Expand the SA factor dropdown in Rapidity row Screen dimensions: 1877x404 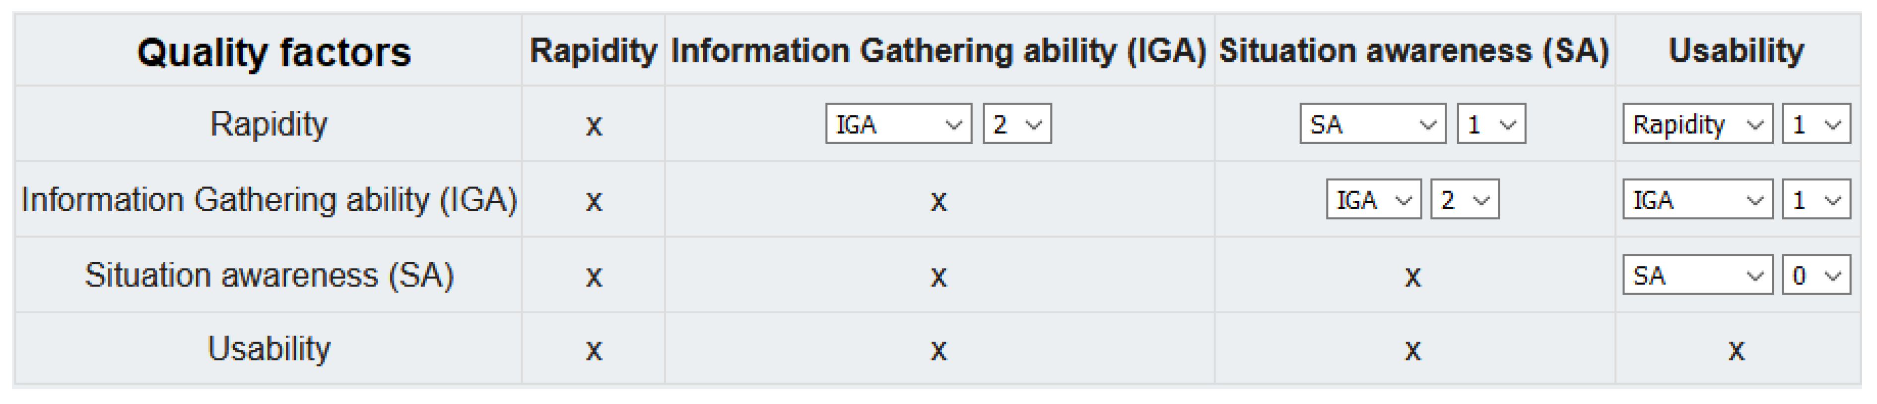click(x=1372, y=124)
